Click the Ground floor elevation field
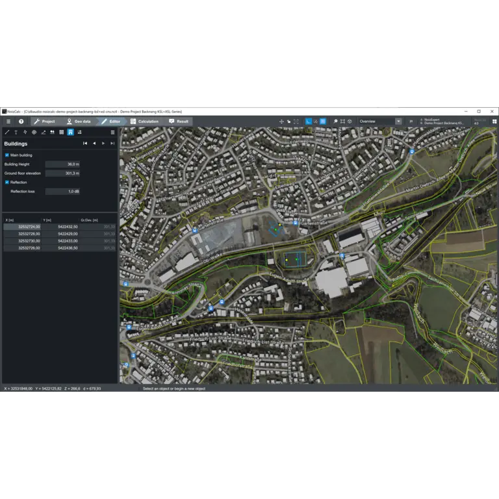 pos(62,173)
